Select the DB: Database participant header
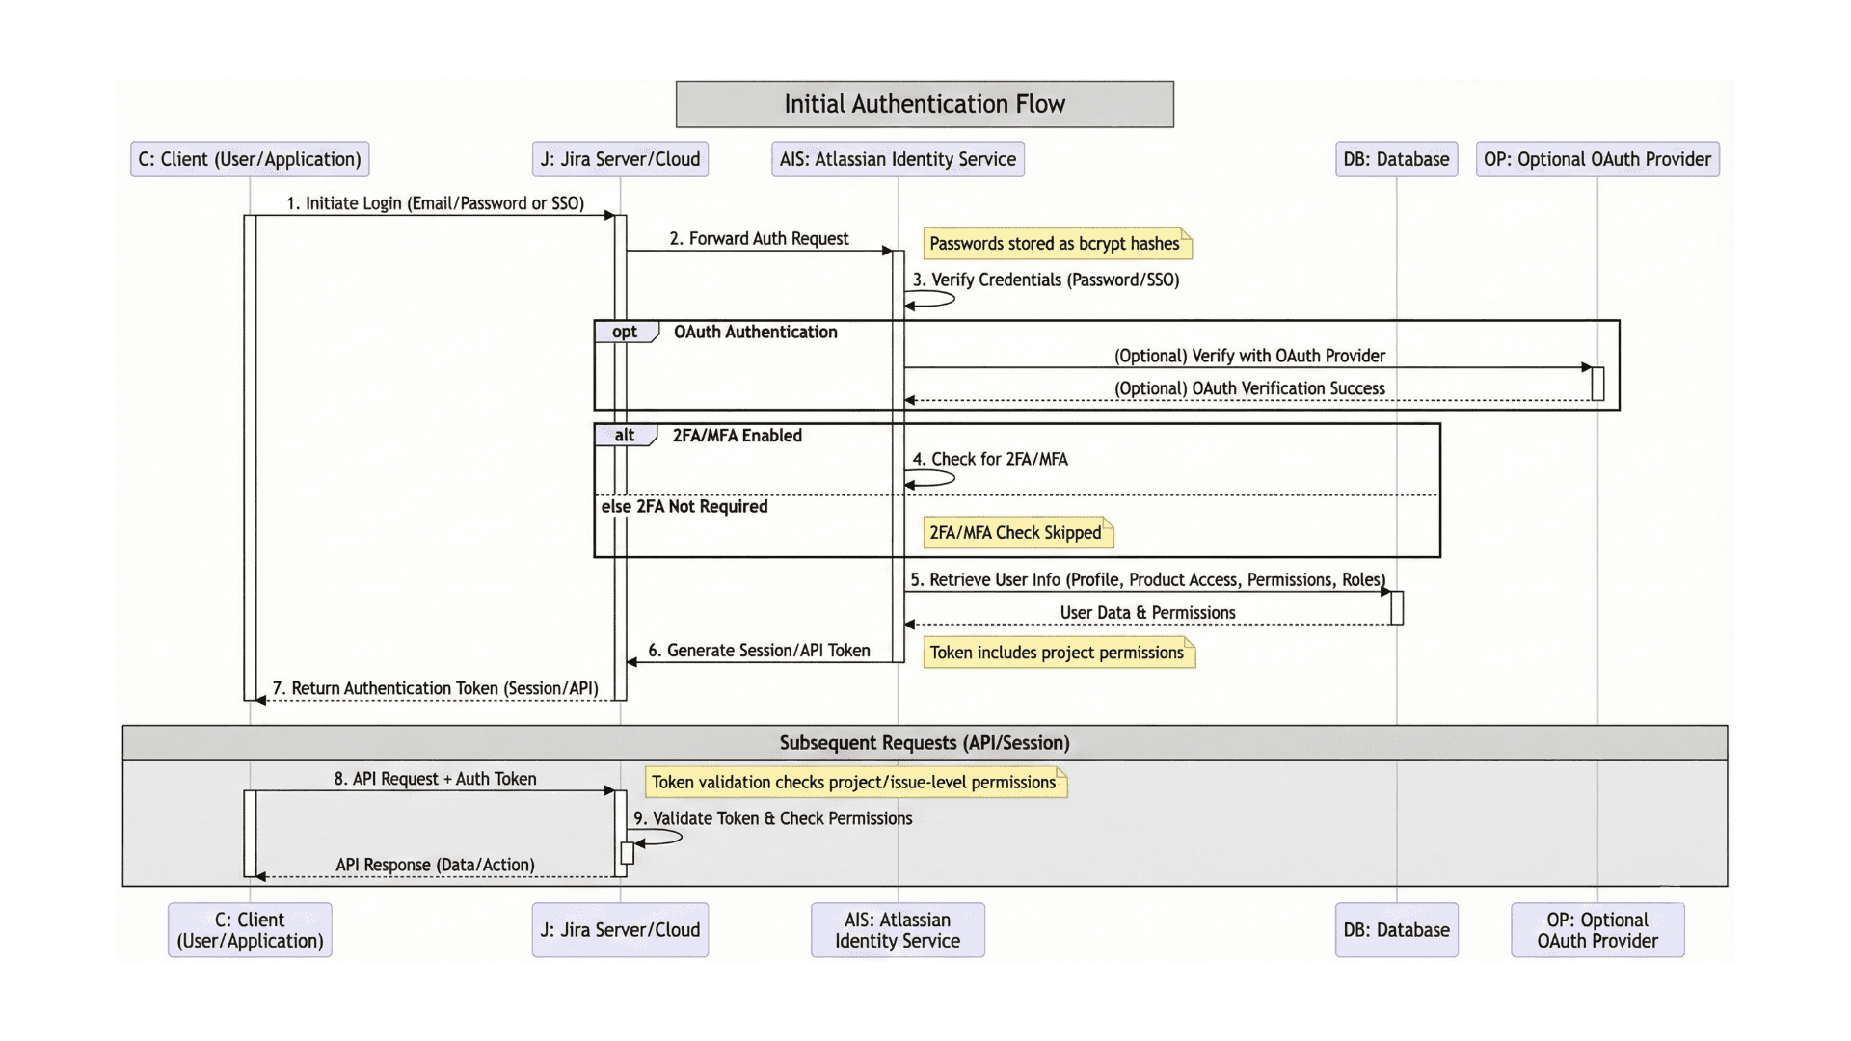Viewport: 1851px width, 1041px height. point(1396,159)
